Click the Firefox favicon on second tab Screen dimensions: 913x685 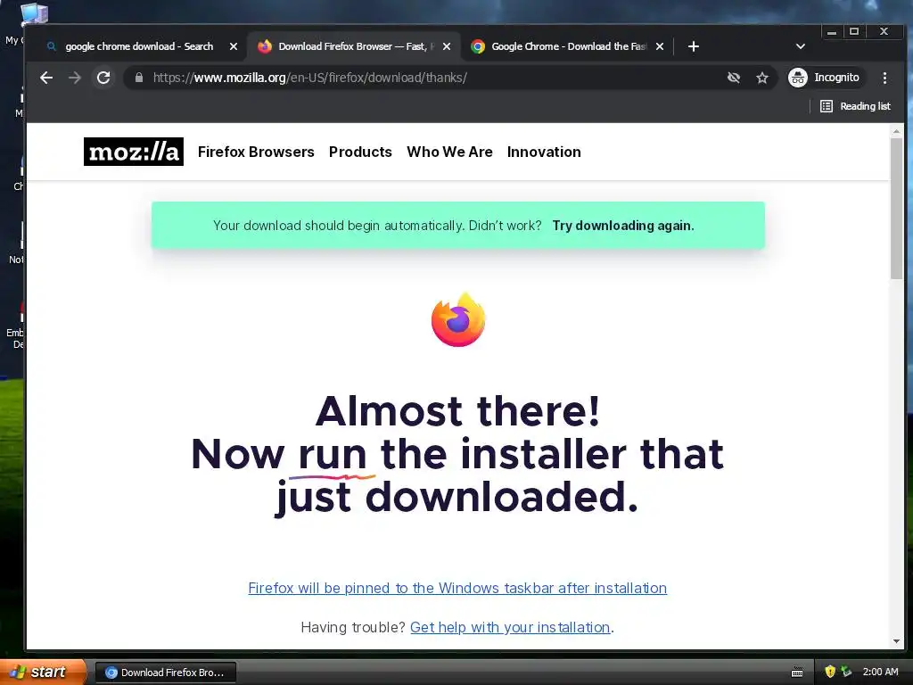coord(265,46)
